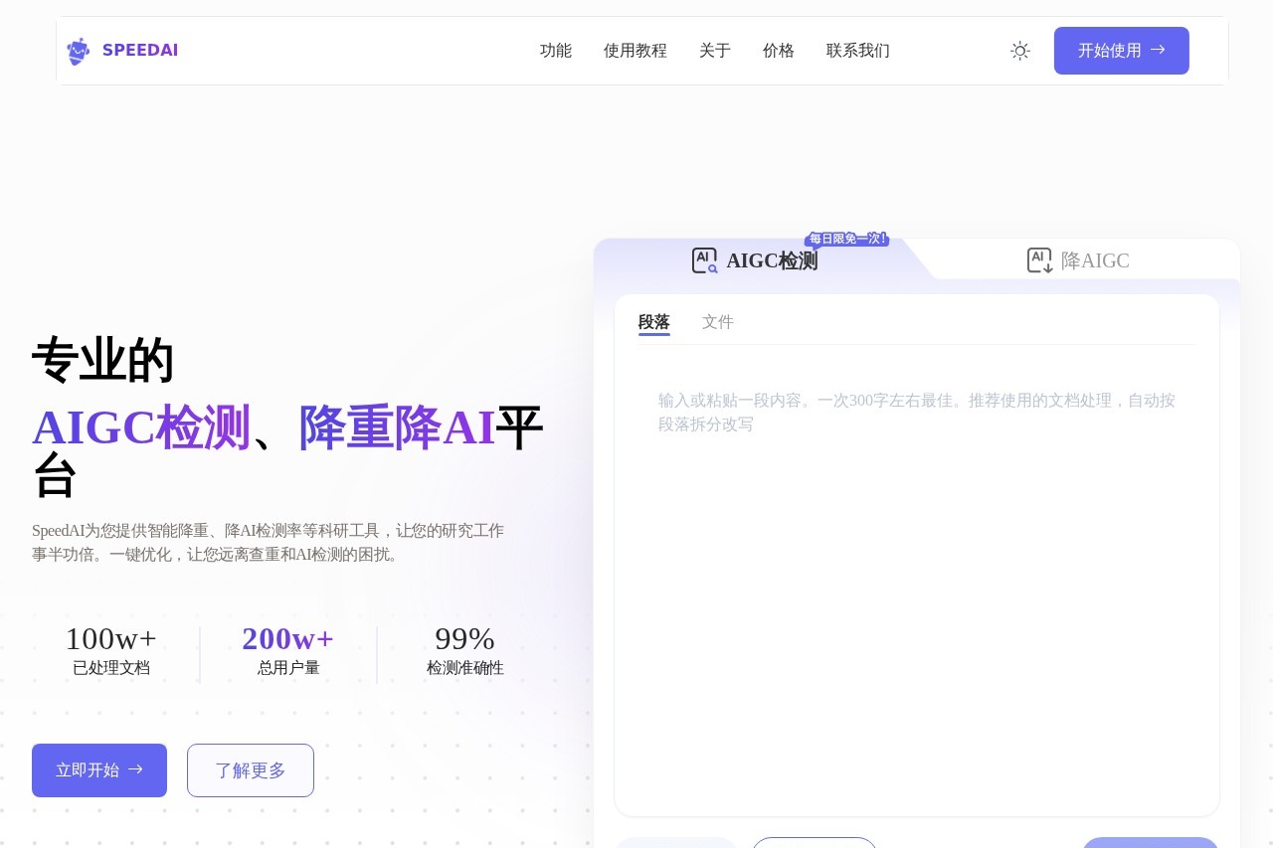The image size is (1273, 848).
Task: Click the AI download icon beside 降AIGC
Action: click(x=1039, y=259)
